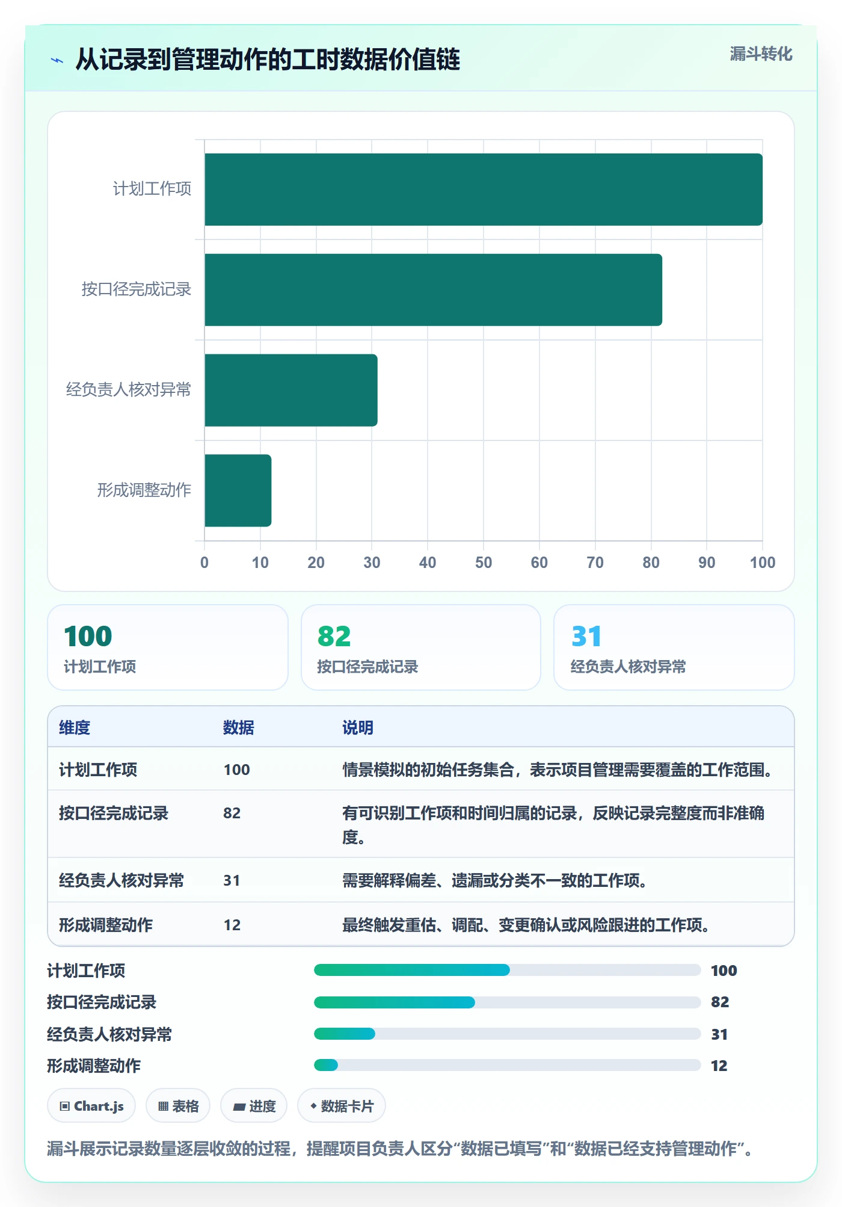Click the 按口径完成记录 chart bar
Viewport: 842px width, 1207px height.
click(433, 290)
